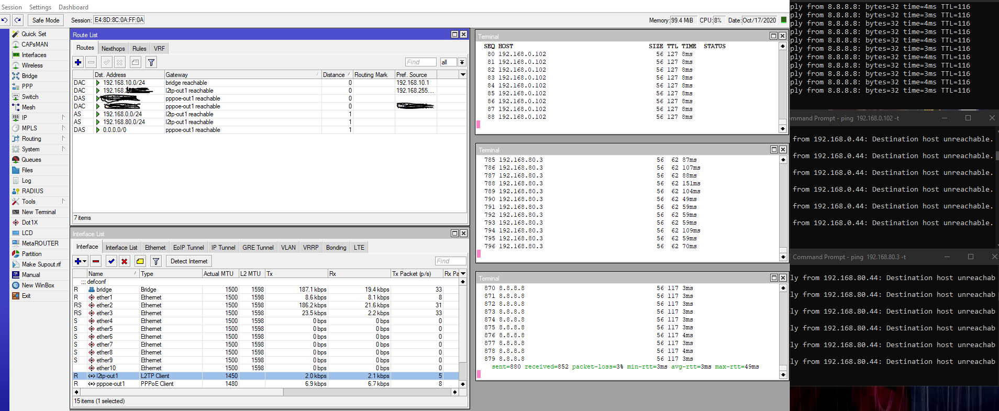Open the Switch menu
This screenshot has height=411, width=999.
[30, 97]
